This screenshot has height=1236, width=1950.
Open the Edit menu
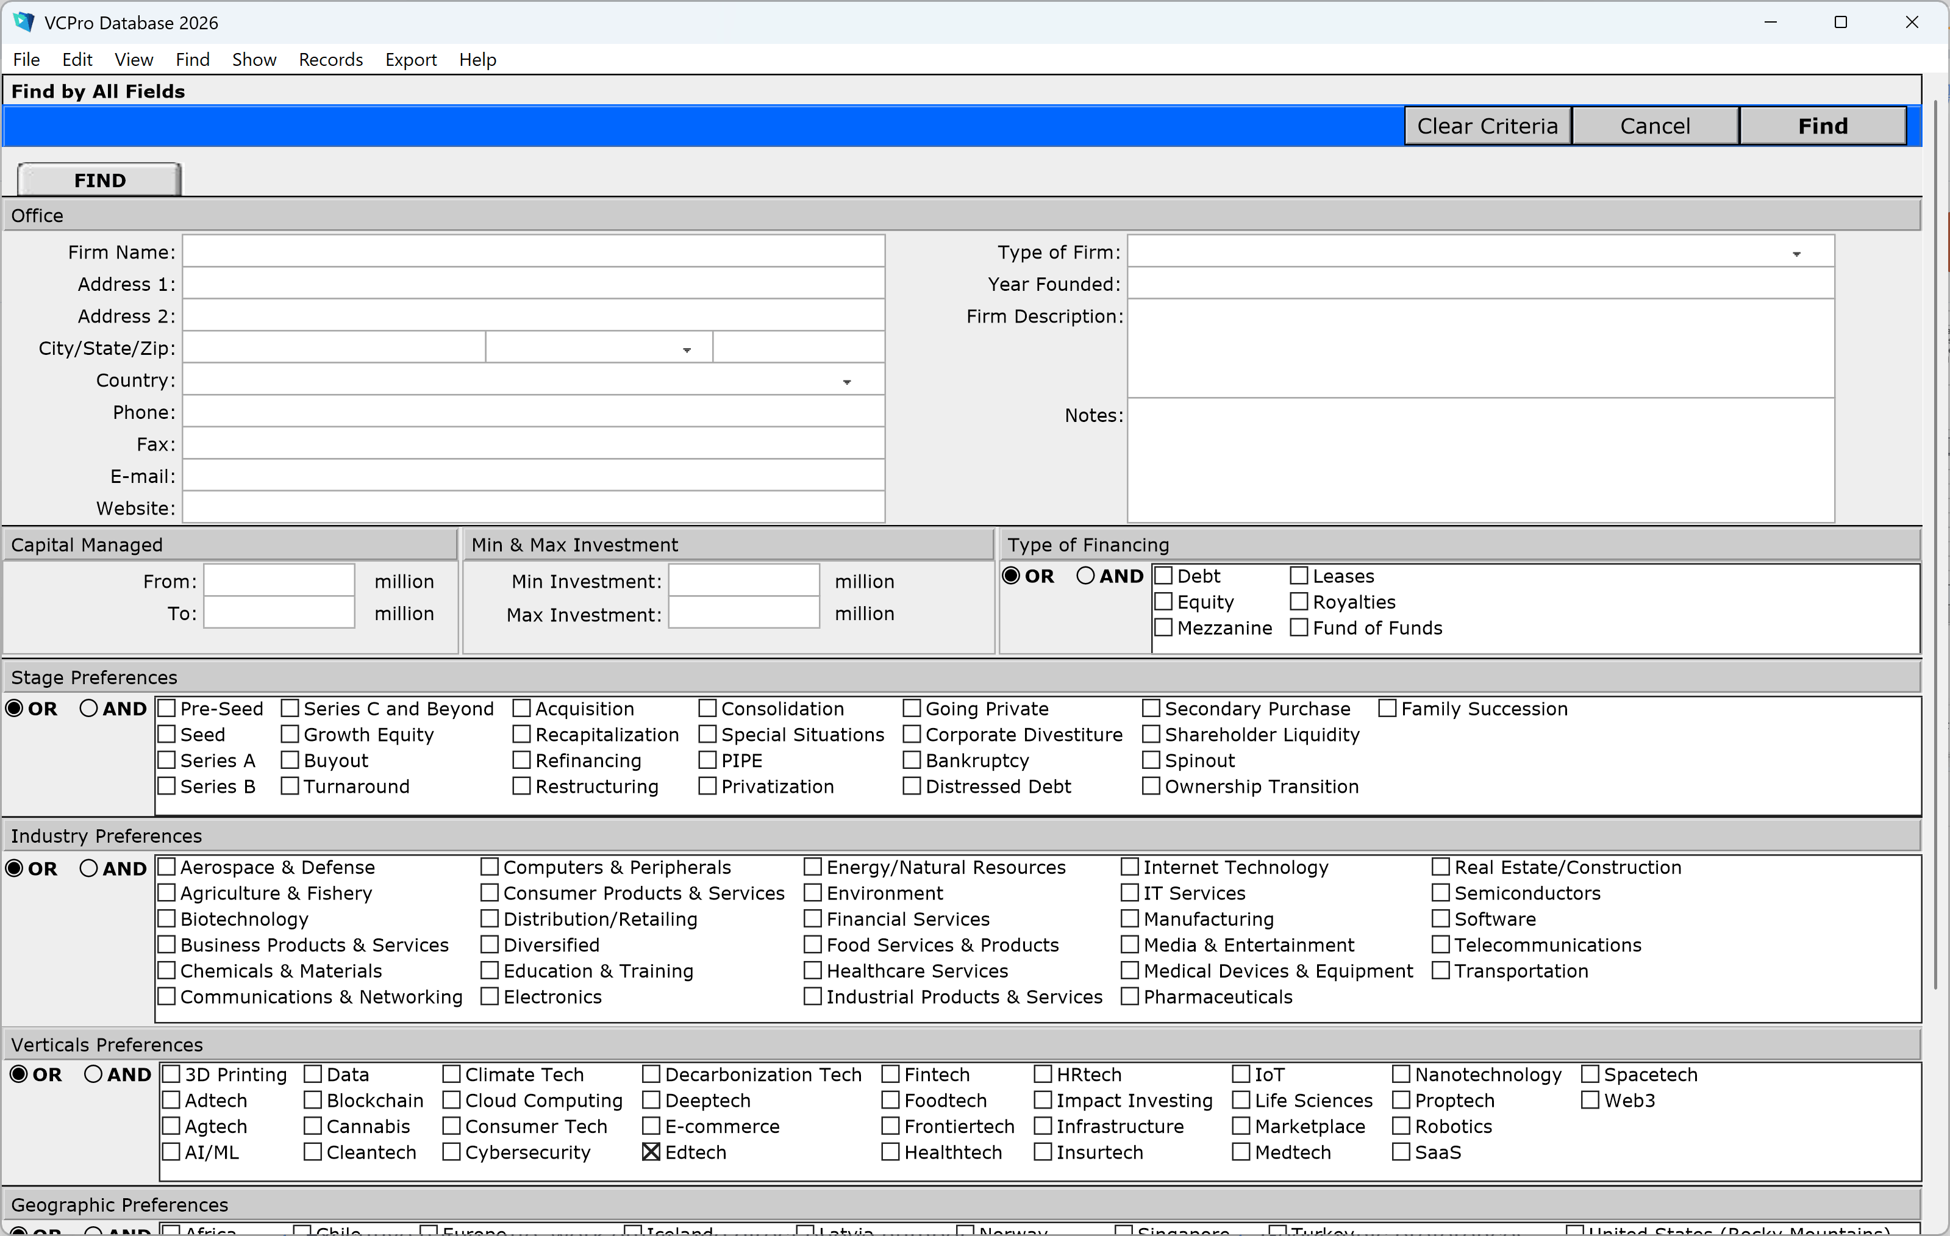[77, 59]
